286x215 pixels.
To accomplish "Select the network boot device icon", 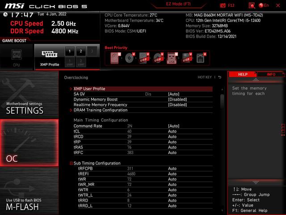I will coord(201,58).
